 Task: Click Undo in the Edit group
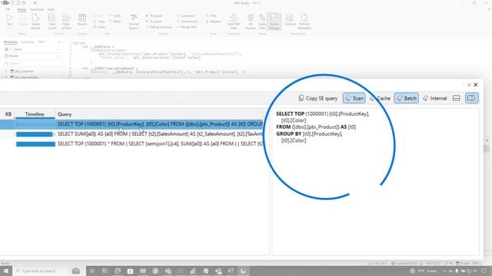point(115,15)
